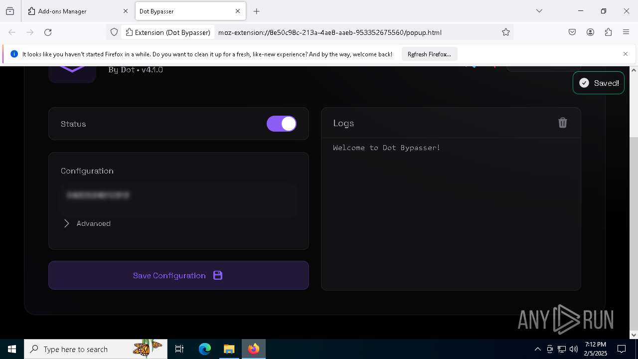
Task: Open the Firefox application hamburger menu
Action: tap(626, 32)
